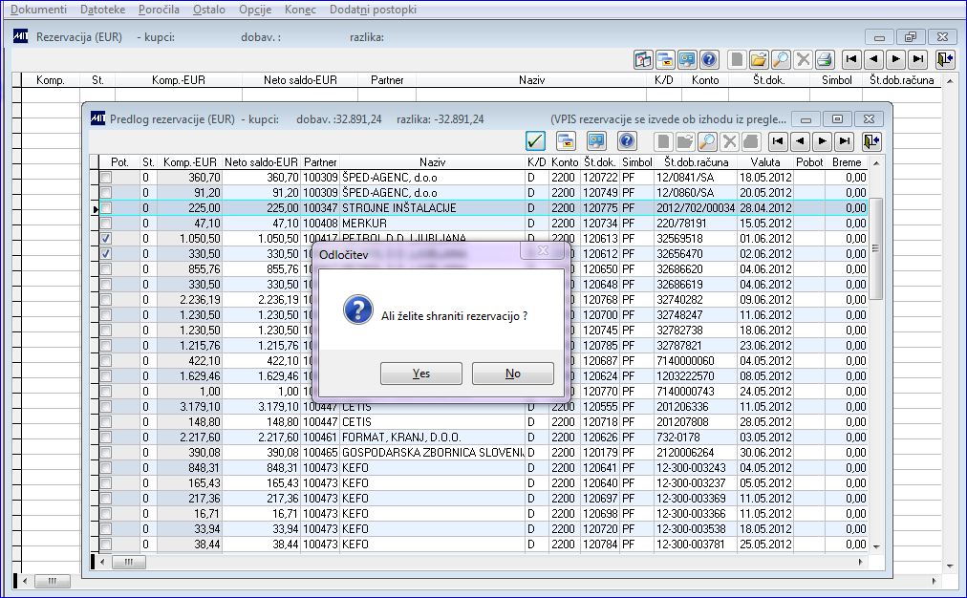Click the Valuta column header

coord(765,162)
